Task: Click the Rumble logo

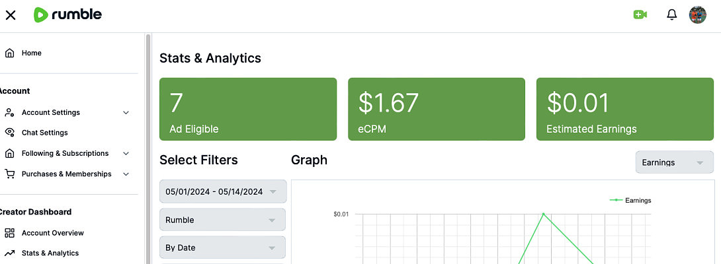Action: point(67,15)
